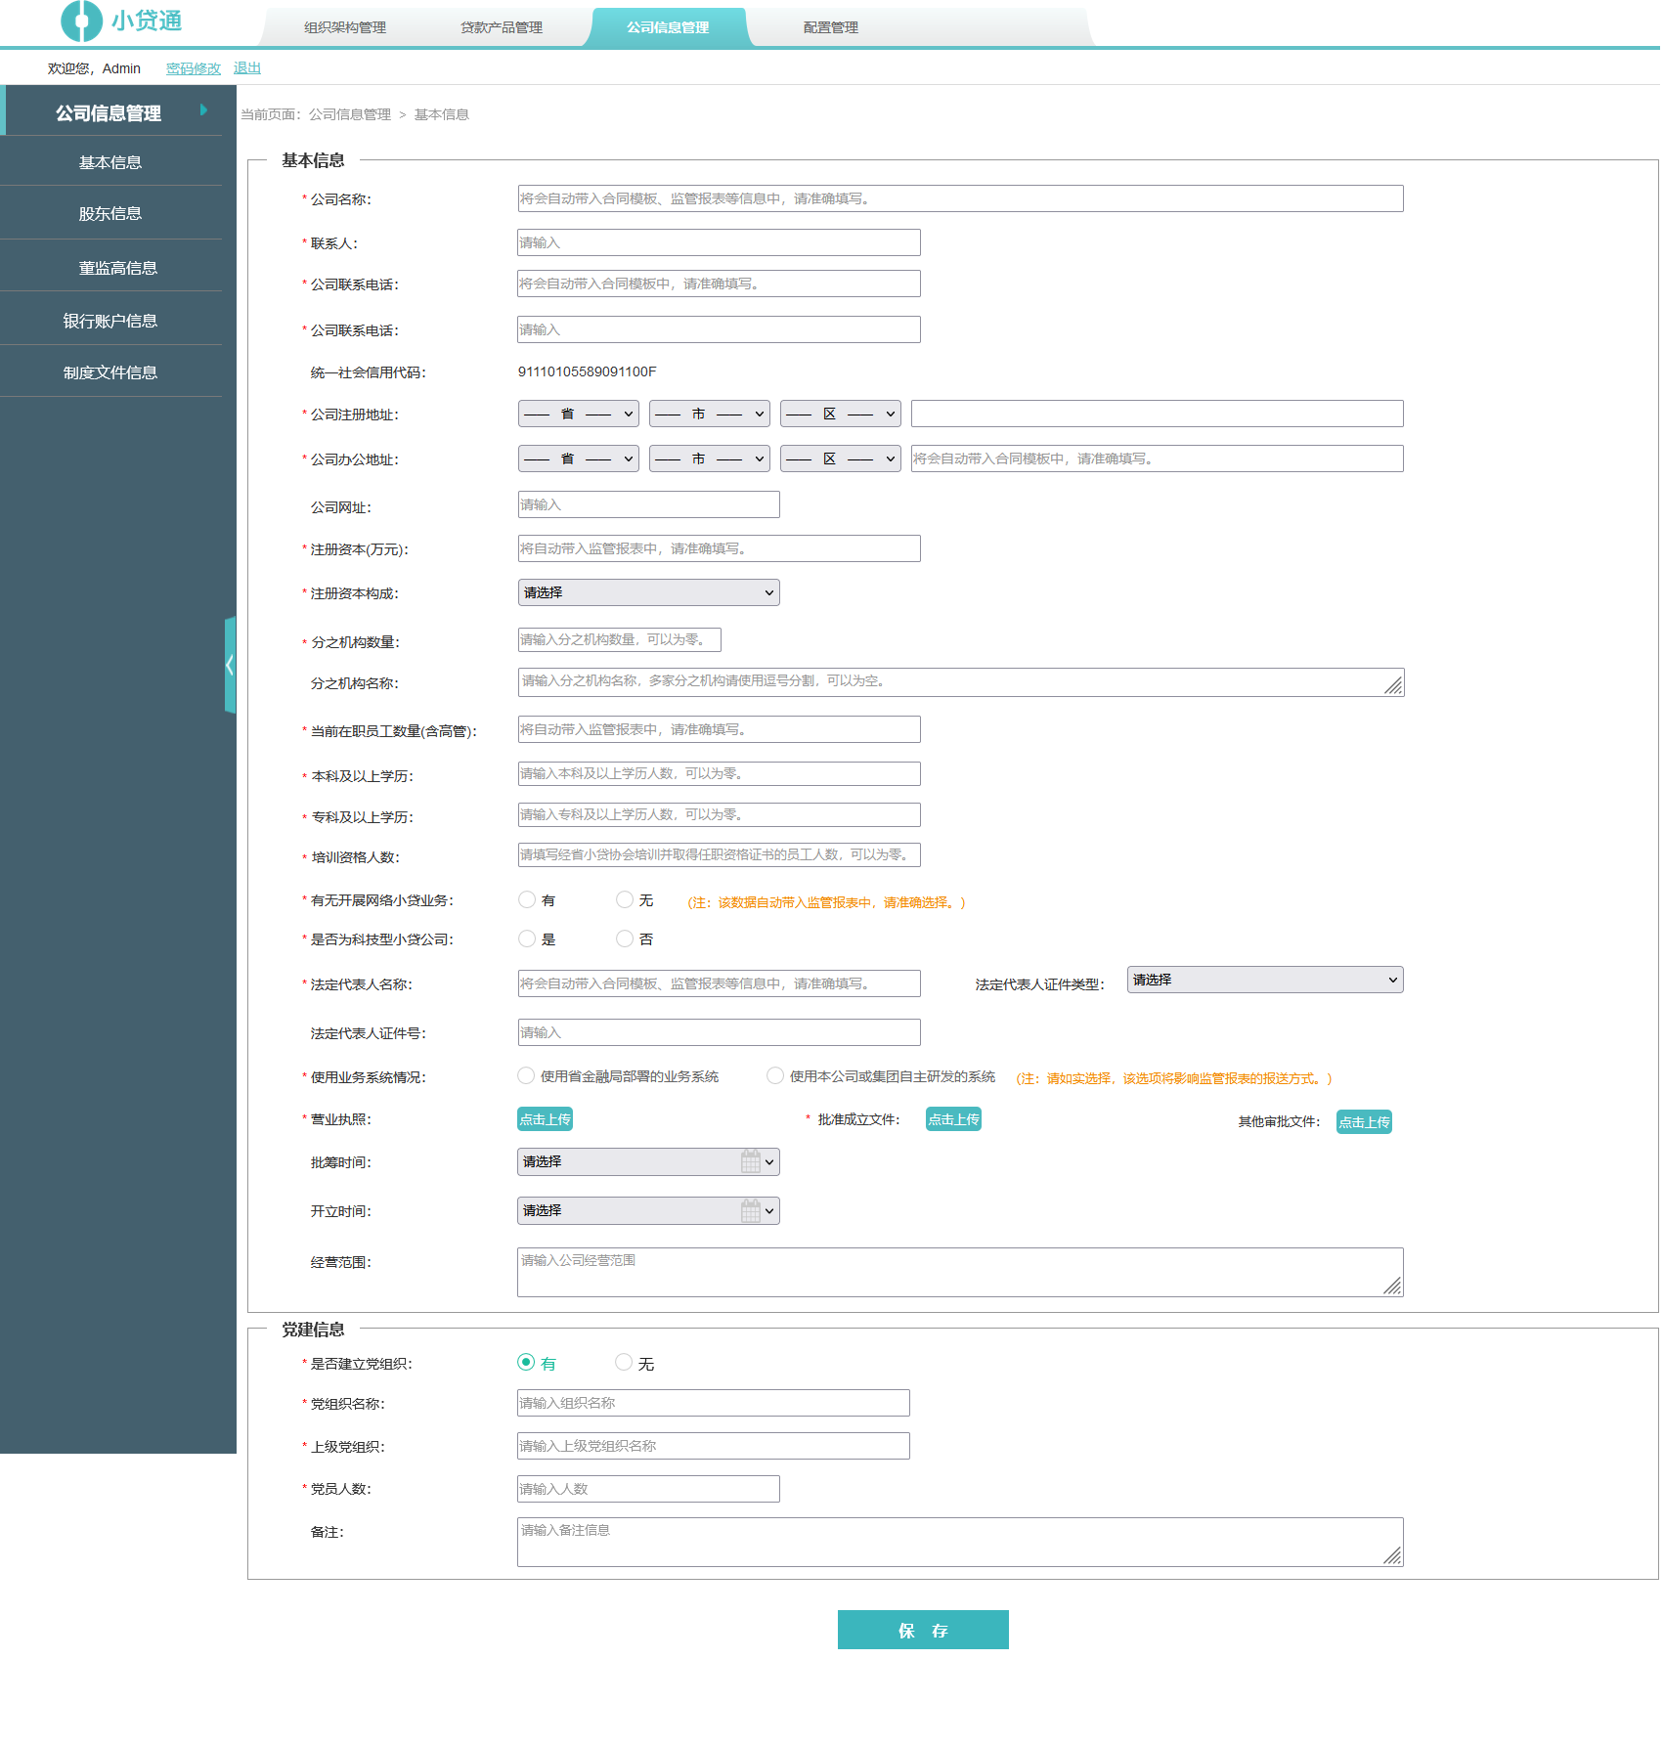Grab resize handle of 备注 textarea

point(1392,1555)
